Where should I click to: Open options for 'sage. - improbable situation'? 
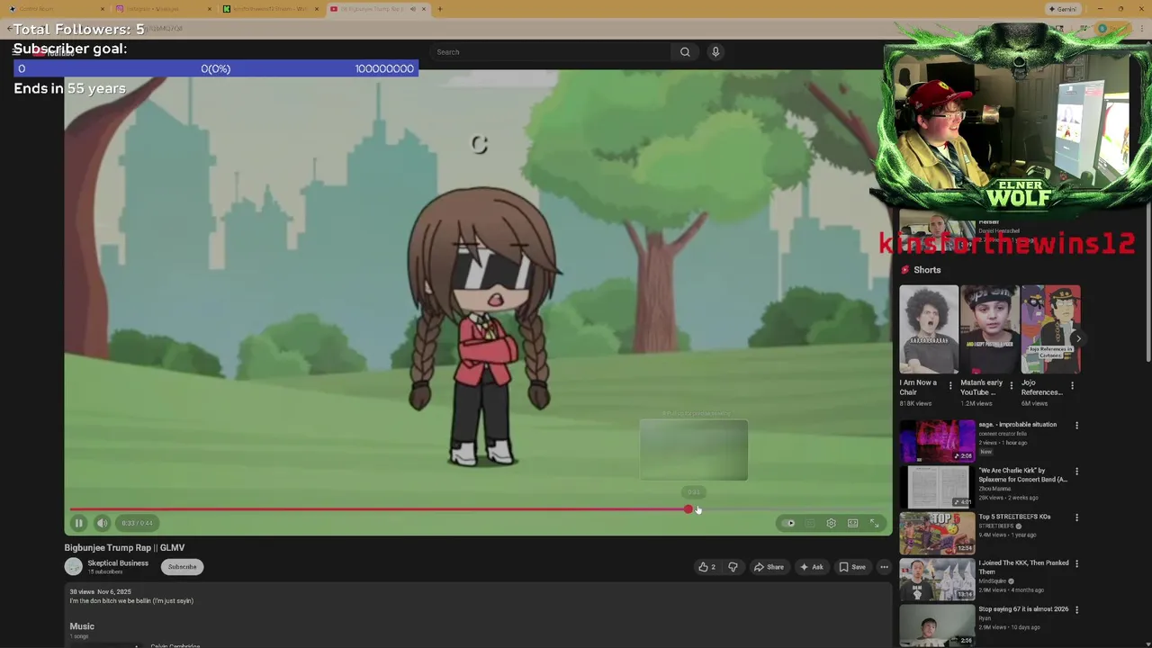click(x=1076, y=426)
